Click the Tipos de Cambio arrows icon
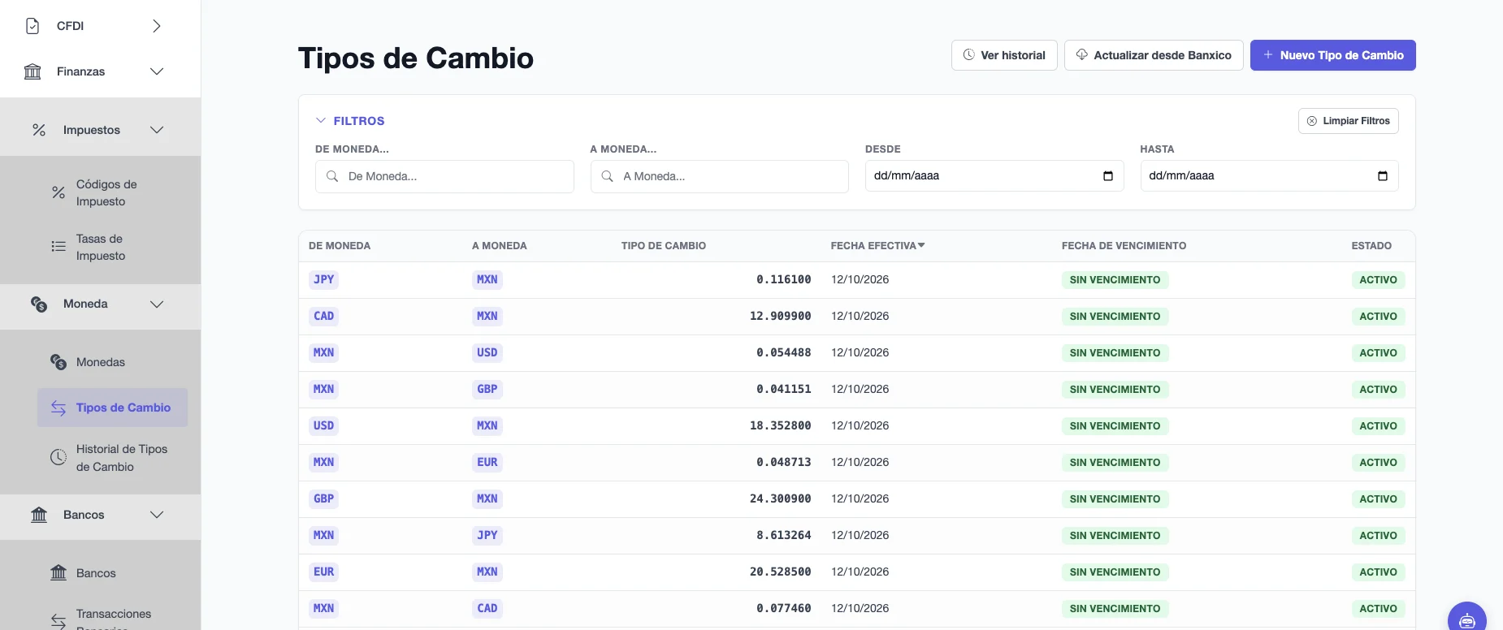This screenshot has height=630, width=1503. (58, 408)
